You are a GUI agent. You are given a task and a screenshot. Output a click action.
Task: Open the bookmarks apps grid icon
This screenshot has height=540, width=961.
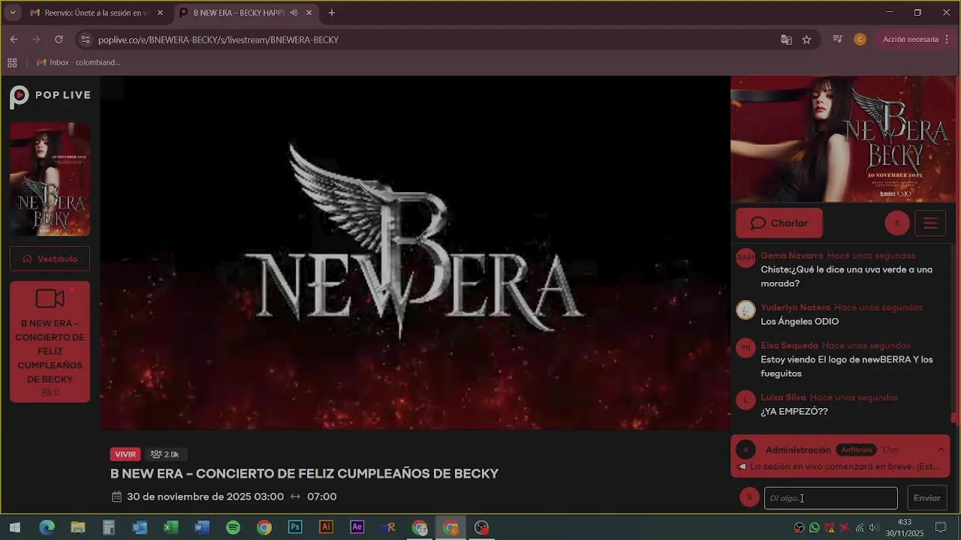(12, 62)
